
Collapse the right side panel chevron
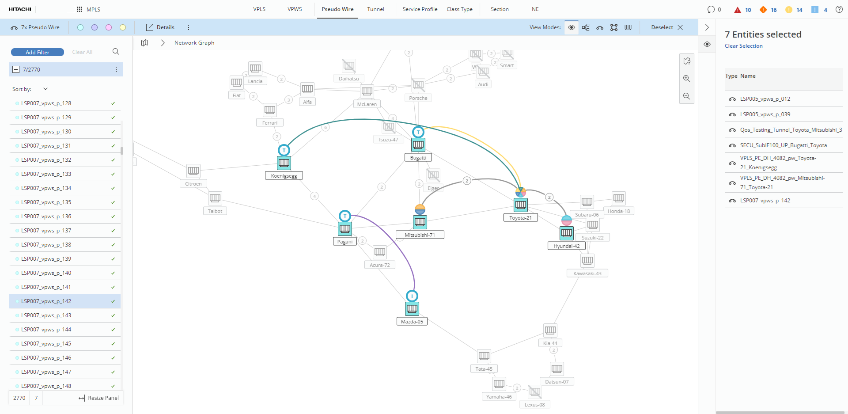point(707,27)
